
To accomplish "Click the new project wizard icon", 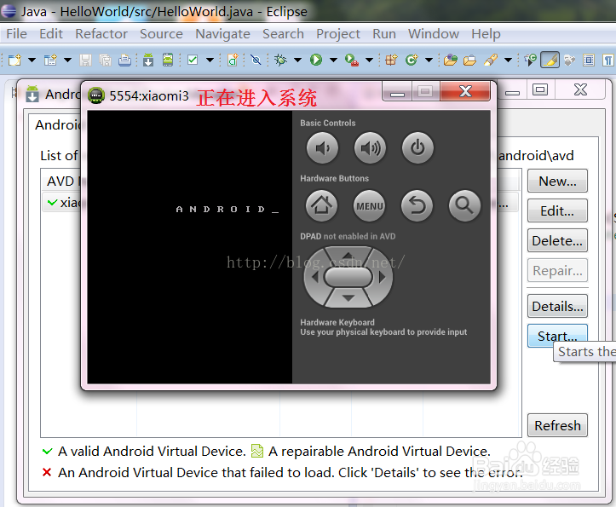I will point(50,60).
